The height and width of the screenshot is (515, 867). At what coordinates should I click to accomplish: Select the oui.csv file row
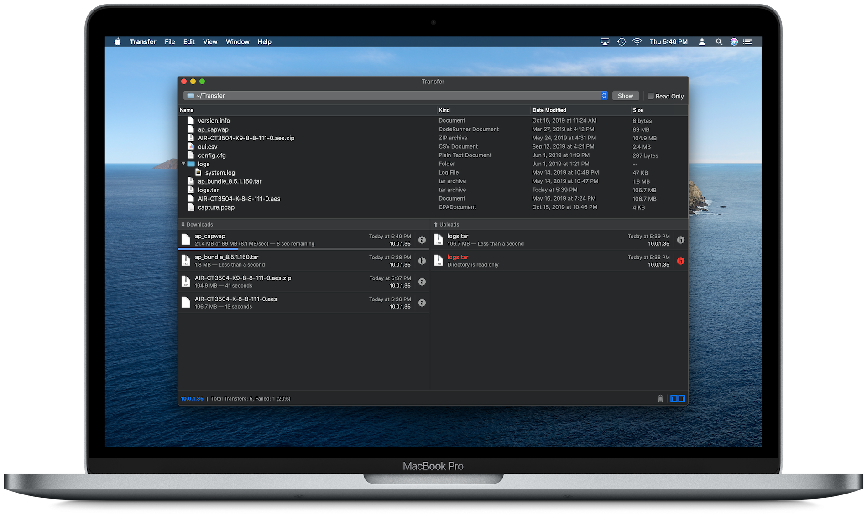(433, 147)
